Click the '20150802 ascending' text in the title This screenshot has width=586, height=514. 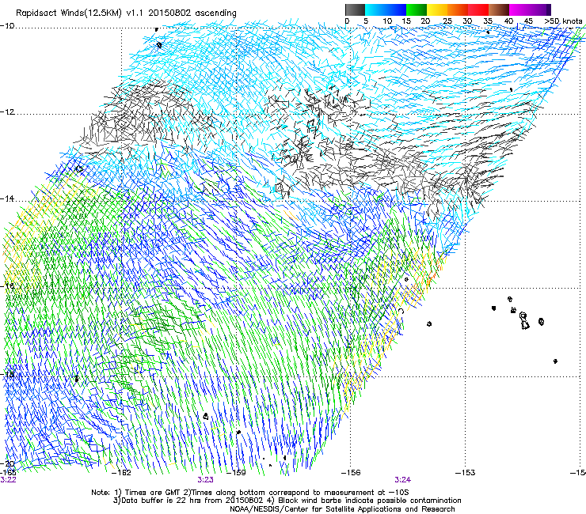[x=192, y=13]
